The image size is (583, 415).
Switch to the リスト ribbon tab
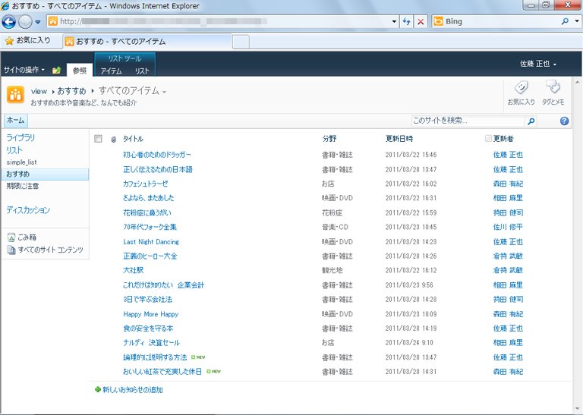click(142, 71)
